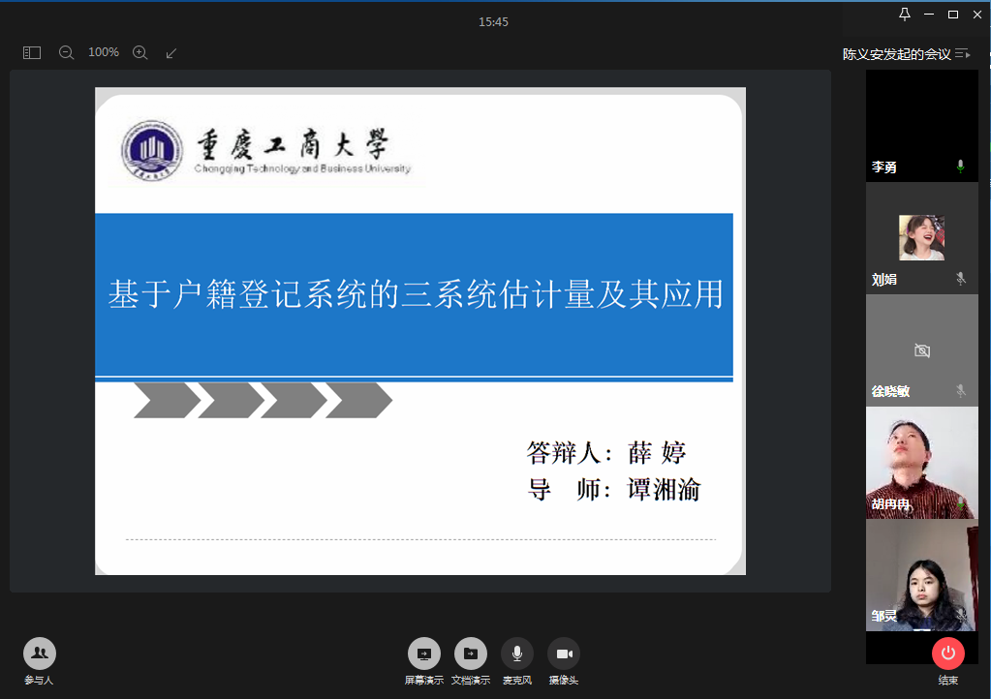This screenshot has height=699, width=991.
Task: Click the 100% zoom level indicator
Action: [104, 52]
